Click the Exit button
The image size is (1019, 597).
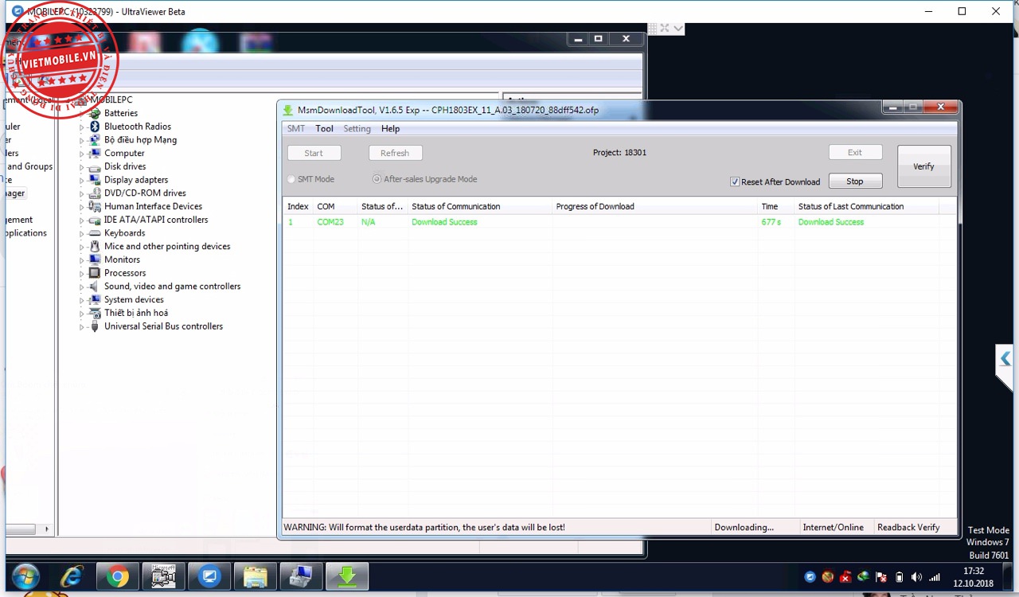point(855,152)
